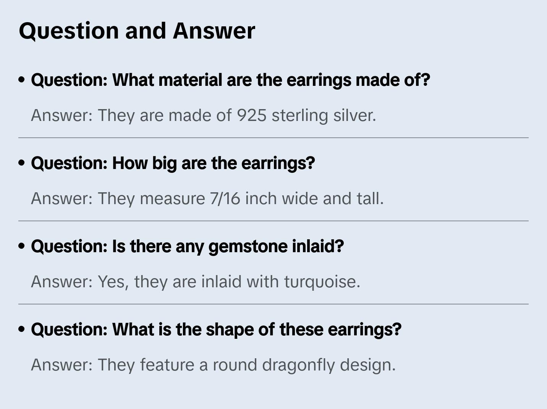Click the bullet next to the shape question
The height and width of the screenshot is (409, 547).
(x=22, y=330)
